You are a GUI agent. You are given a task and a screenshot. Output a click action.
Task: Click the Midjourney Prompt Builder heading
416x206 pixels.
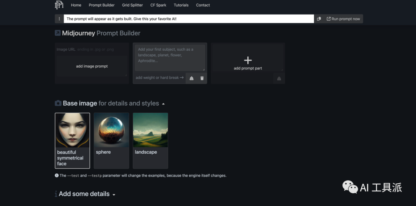[101, 33]
